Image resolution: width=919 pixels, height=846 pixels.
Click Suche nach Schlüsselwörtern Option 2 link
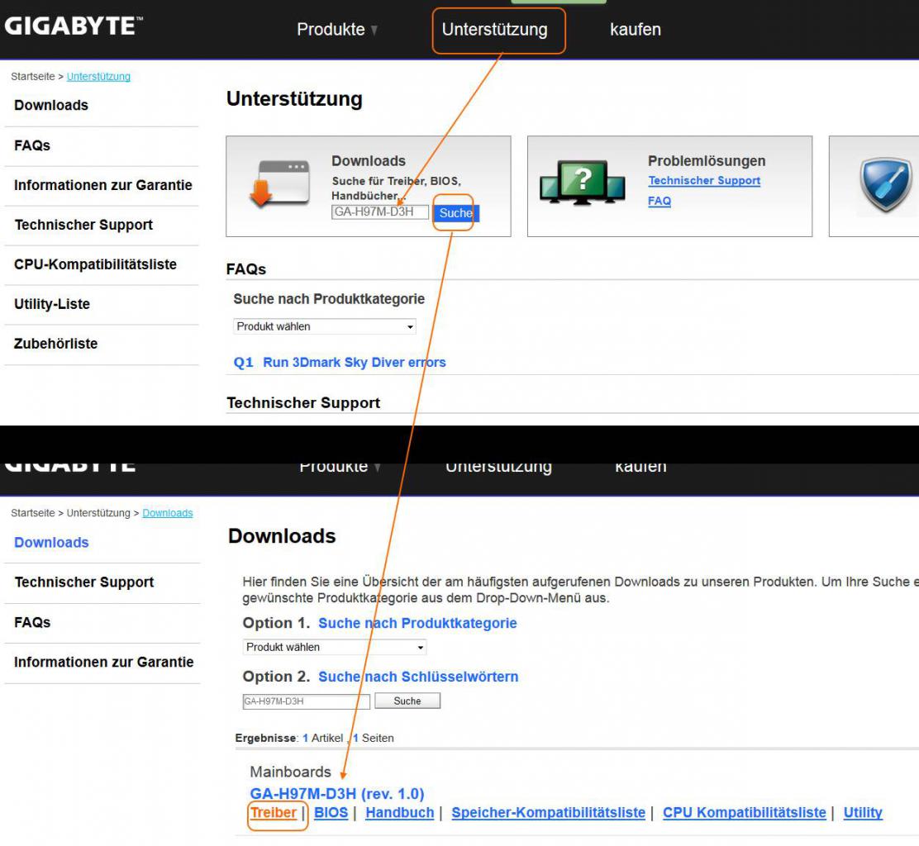[x=418, y=677]
